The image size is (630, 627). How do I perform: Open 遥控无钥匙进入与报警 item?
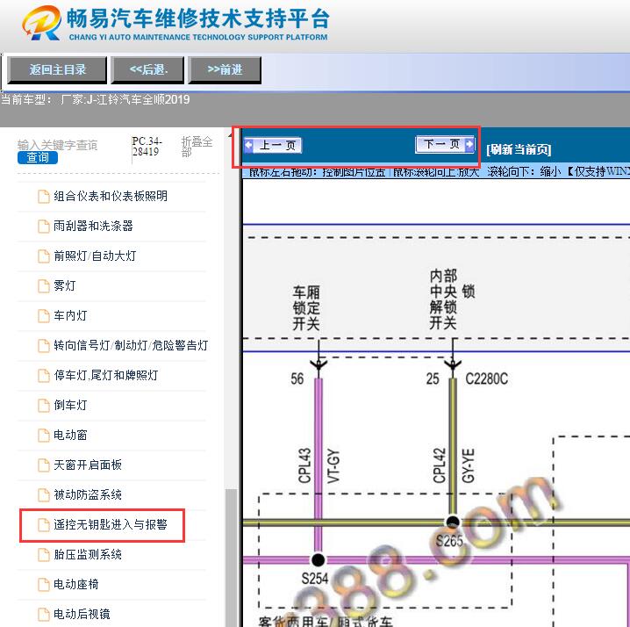(111, 524)
